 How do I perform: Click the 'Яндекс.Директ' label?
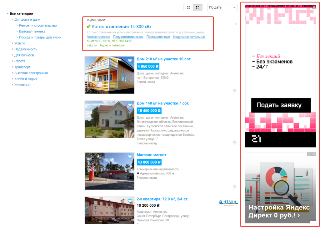point(96,20)
